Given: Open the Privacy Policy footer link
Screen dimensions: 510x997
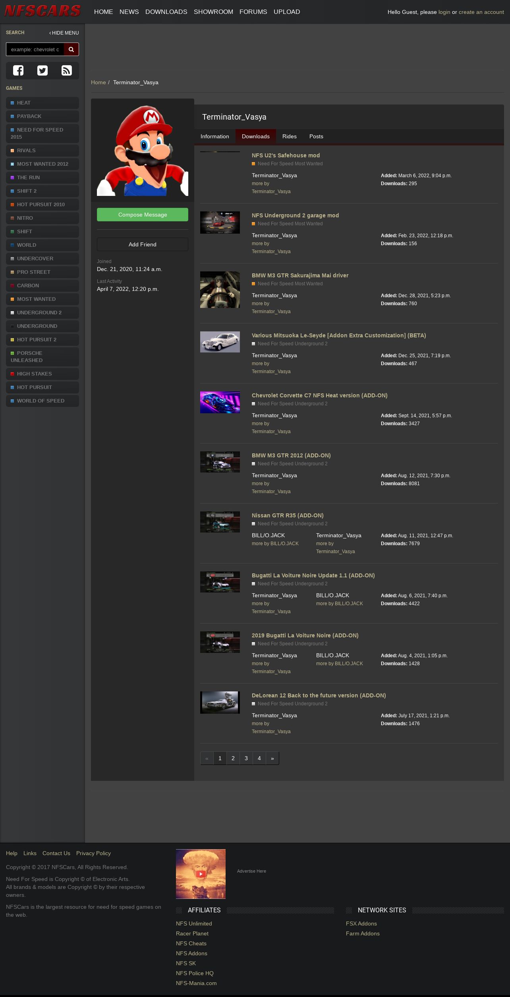Looking at the screenshot, I should 93,853.
